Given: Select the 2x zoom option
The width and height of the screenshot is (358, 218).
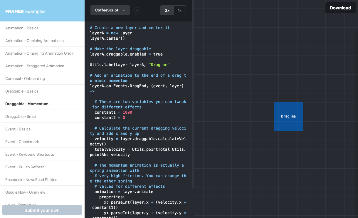Looking at the screenshot, I should pos(167,10).
